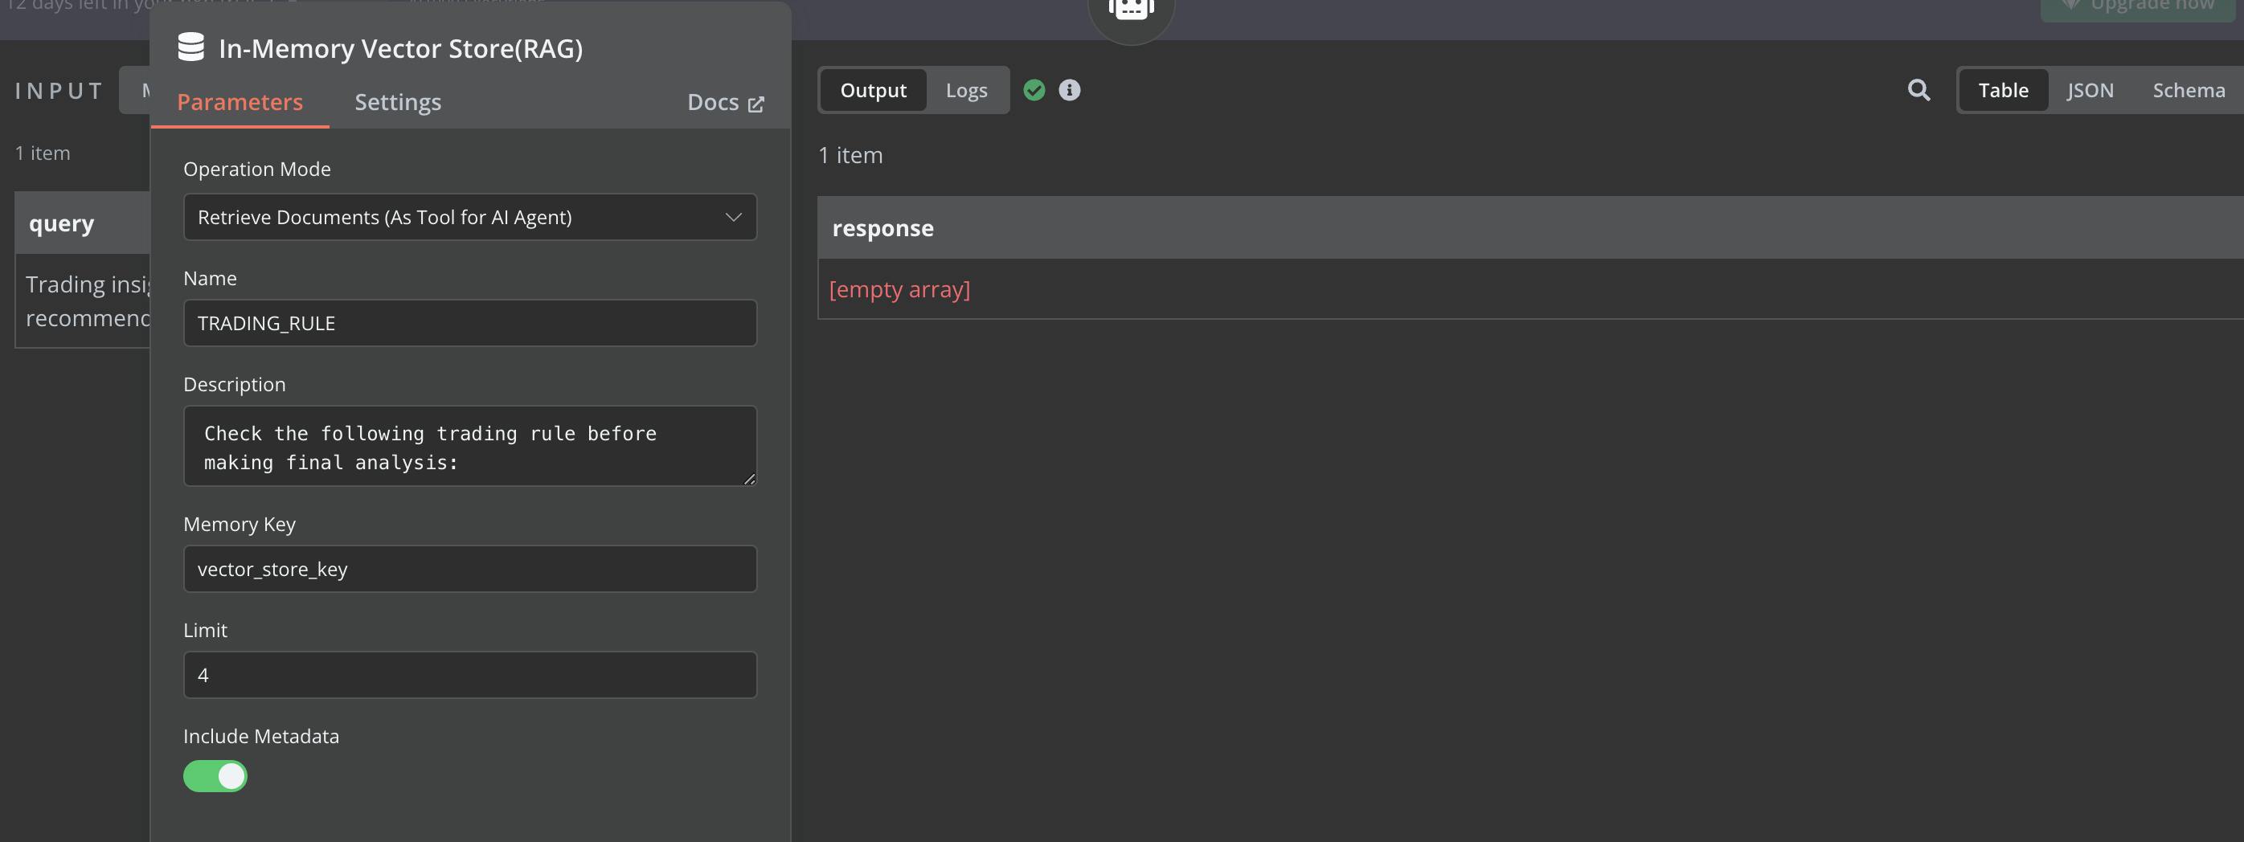
Task: Click the Limit field showing 4
Action: pyautogui.click(x=469, y=675)
